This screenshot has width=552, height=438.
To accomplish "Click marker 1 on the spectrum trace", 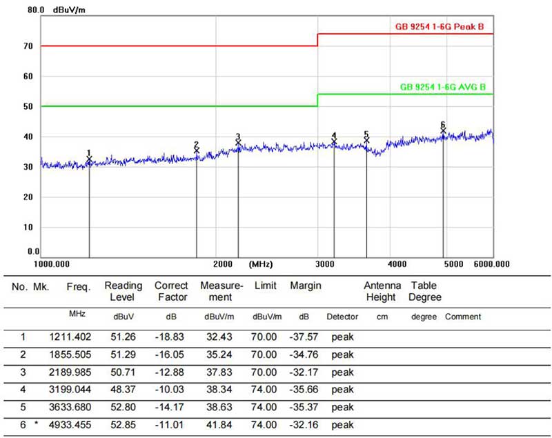I will tap(89, 160).
